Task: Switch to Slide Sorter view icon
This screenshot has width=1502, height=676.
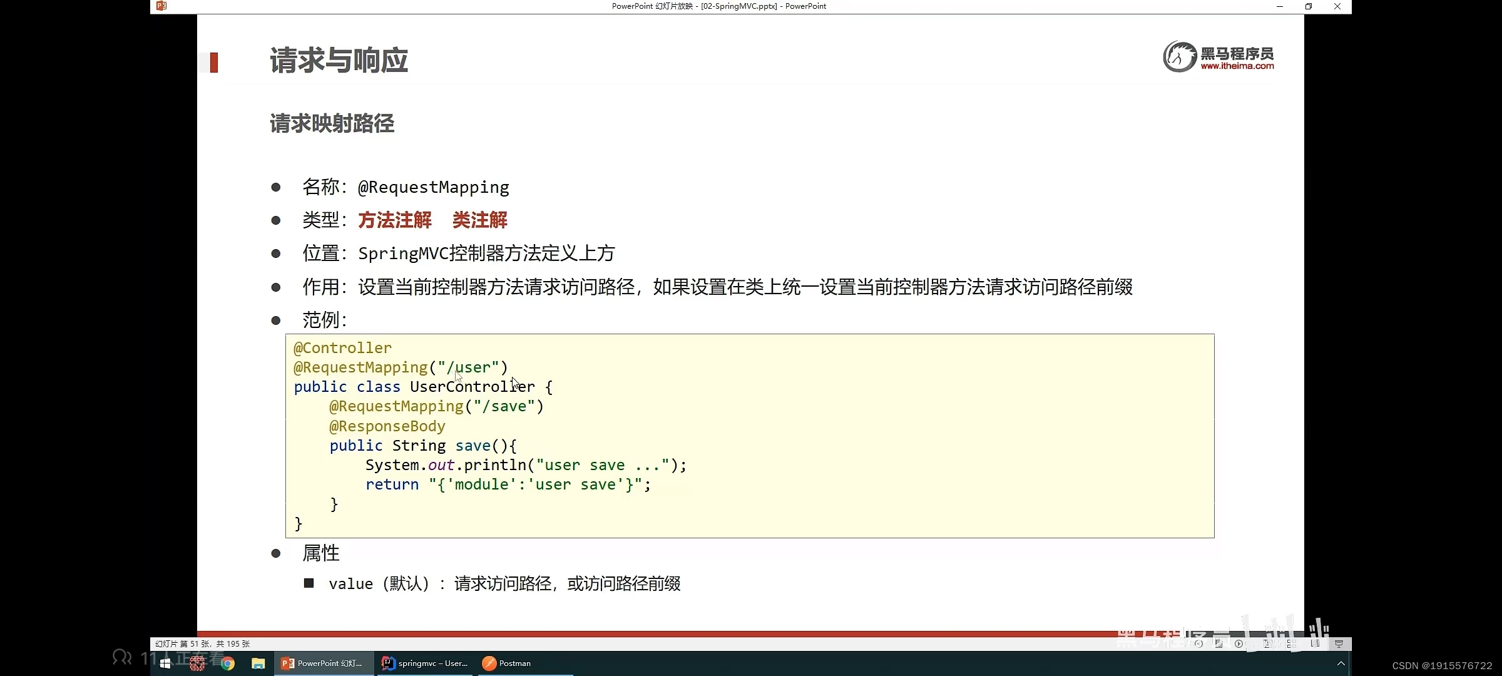Action: 1291,643
